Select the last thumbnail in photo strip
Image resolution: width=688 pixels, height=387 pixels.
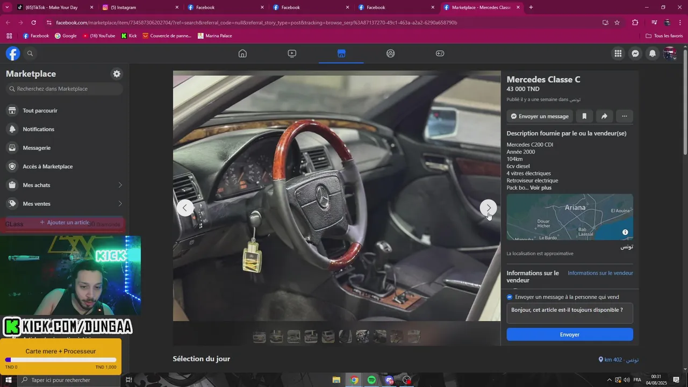pos(414,337)
